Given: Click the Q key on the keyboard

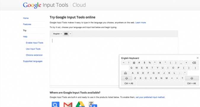Looking at the screenshot, I should coord(131,68).
